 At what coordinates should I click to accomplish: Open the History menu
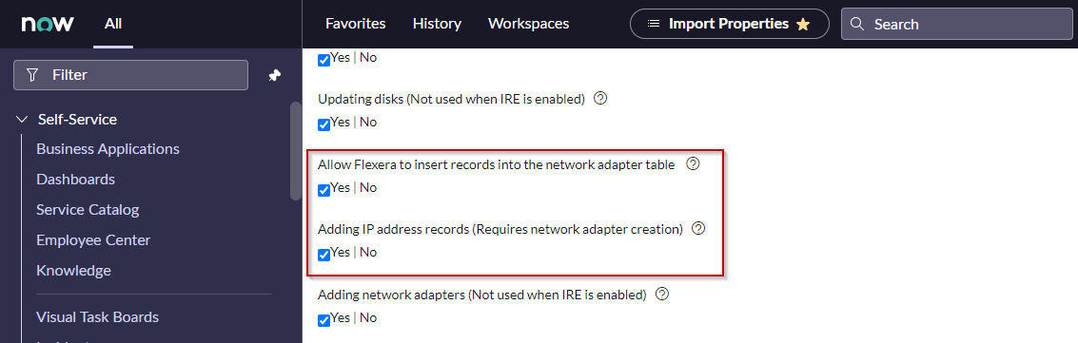(x=437, y=24)
